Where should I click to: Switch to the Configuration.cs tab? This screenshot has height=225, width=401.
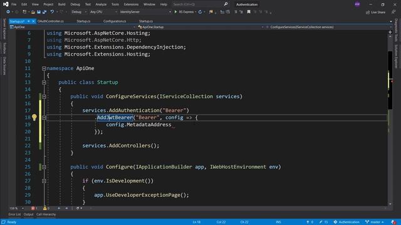tap(115, 21)
